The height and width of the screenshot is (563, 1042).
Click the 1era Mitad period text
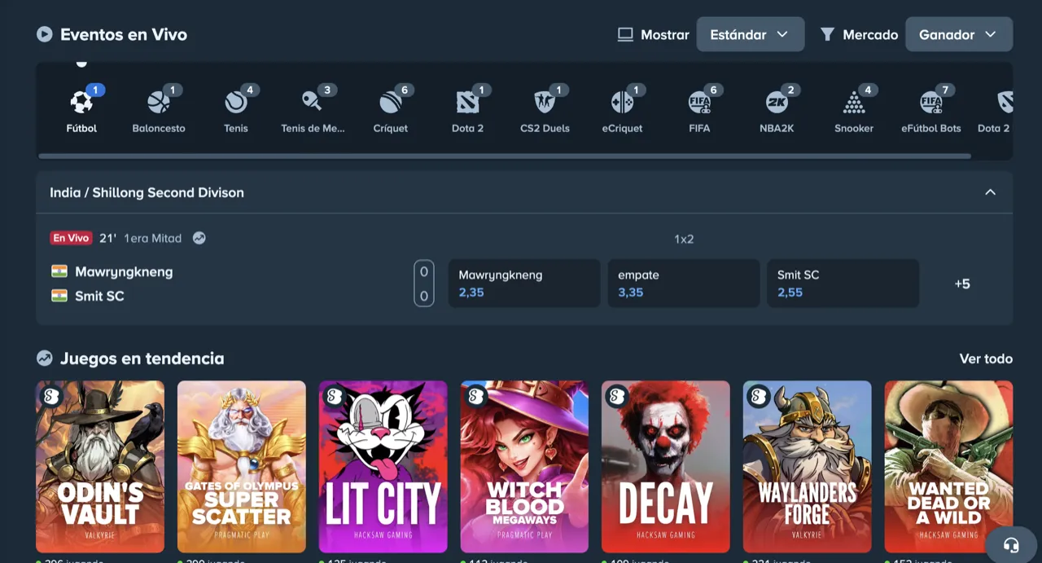(153, 238)
